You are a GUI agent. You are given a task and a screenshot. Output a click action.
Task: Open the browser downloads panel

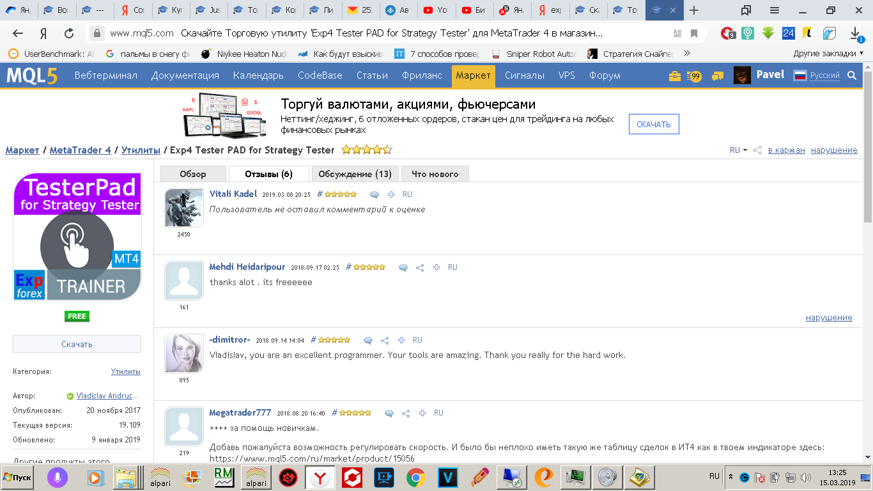pos(856,33)
